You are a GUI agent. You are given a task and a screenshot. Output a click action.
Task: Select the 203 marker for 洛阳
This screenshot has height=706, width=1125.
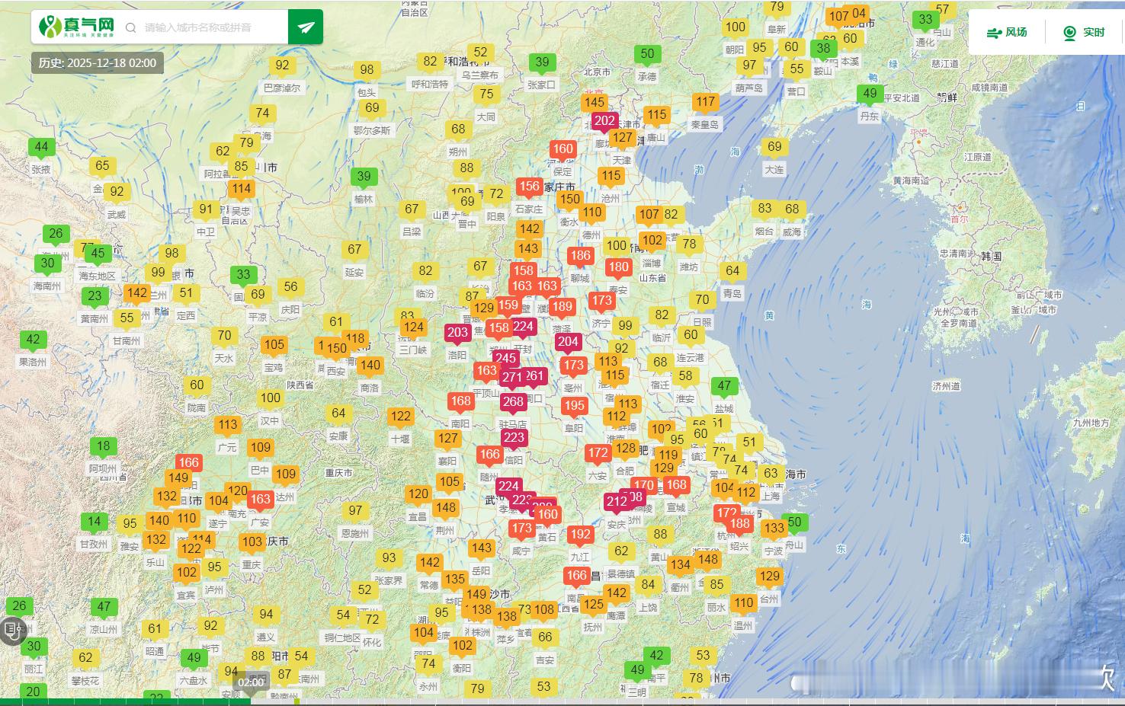tap(457, 332)
